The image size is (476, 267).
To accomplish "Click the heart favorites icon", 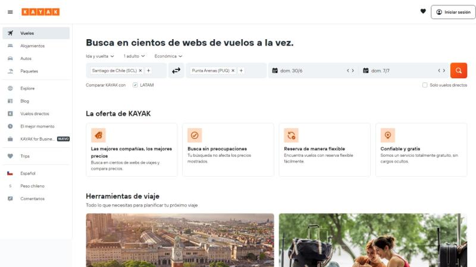I will [423, 11].
